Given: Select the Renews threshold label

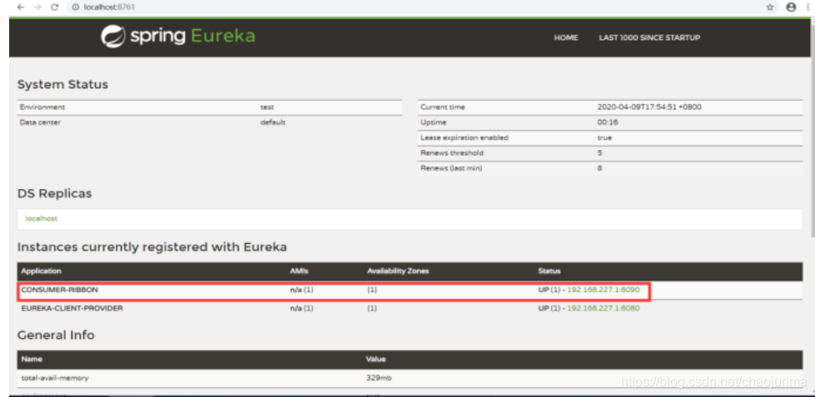Looking at the screenshot, I should tap(450, 153).
